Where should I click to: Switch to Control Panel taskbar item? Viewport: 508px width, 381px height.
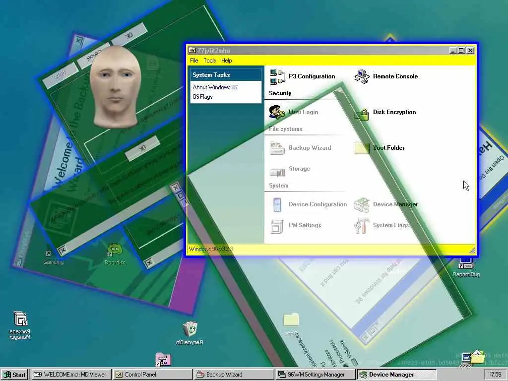click(153, 375)
